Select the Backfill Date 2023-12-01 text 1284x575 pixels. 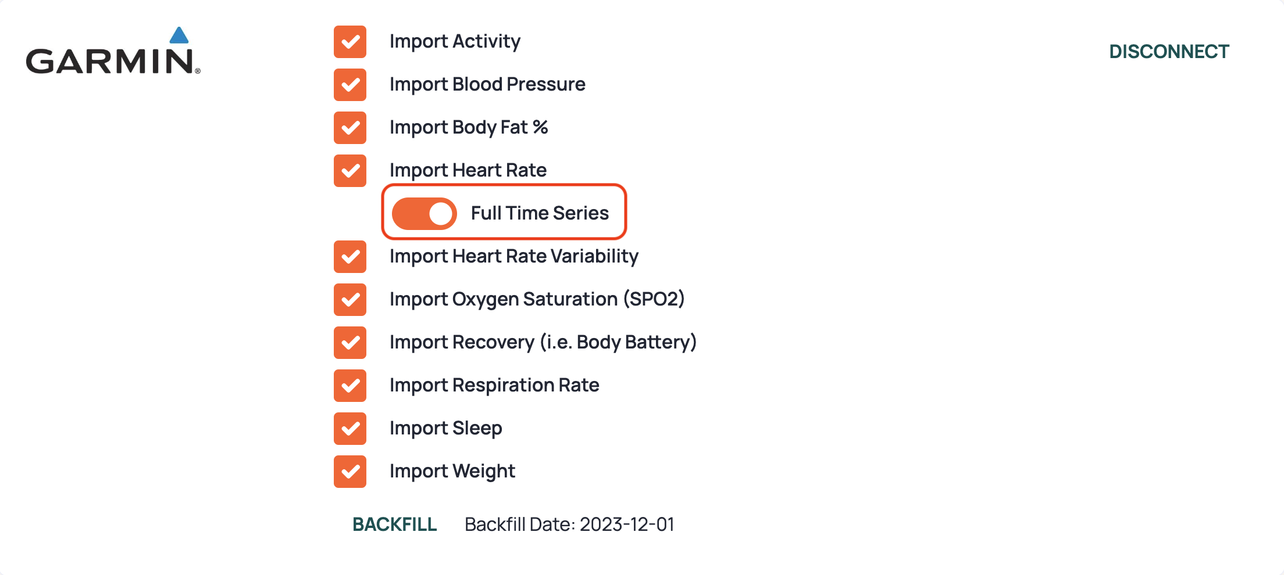(569, 524)
